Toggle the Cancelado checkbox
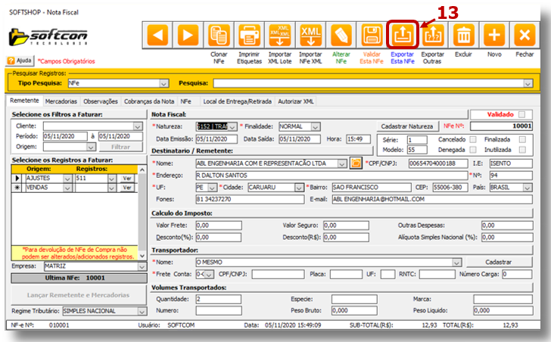Image resolution: width=551 pixels, height=342 pixels. coord(472,140)
